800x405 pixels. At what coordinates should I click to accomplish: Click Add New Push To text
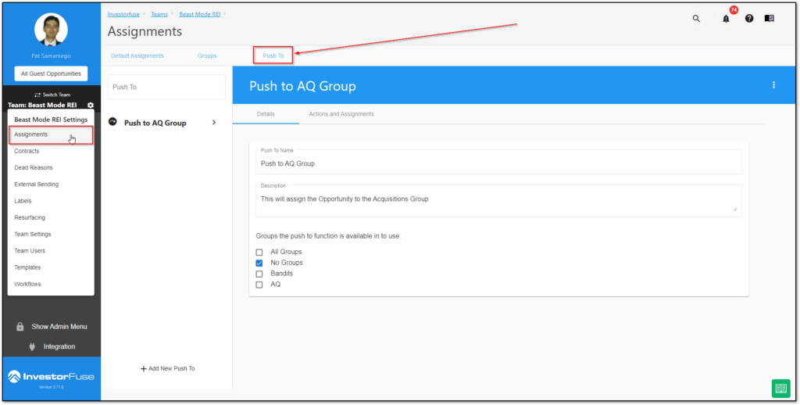171,368
